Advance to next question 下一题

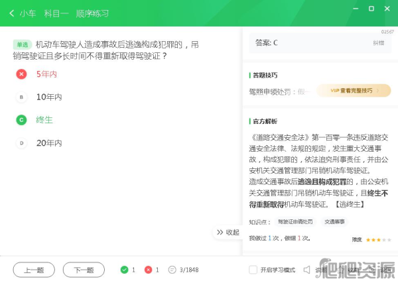pyautogui.click(x=84, y=270)
